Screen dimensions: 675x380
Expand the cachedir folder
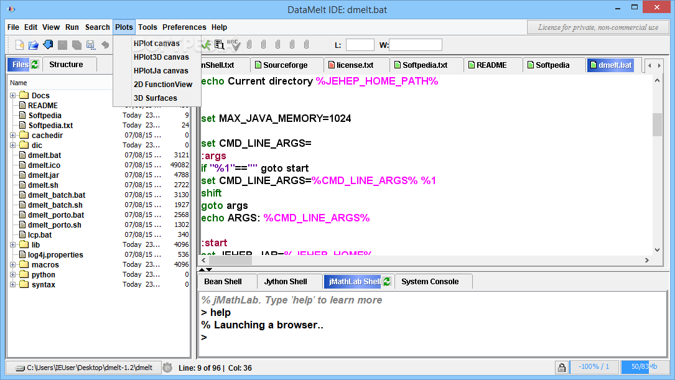(13, 135)
